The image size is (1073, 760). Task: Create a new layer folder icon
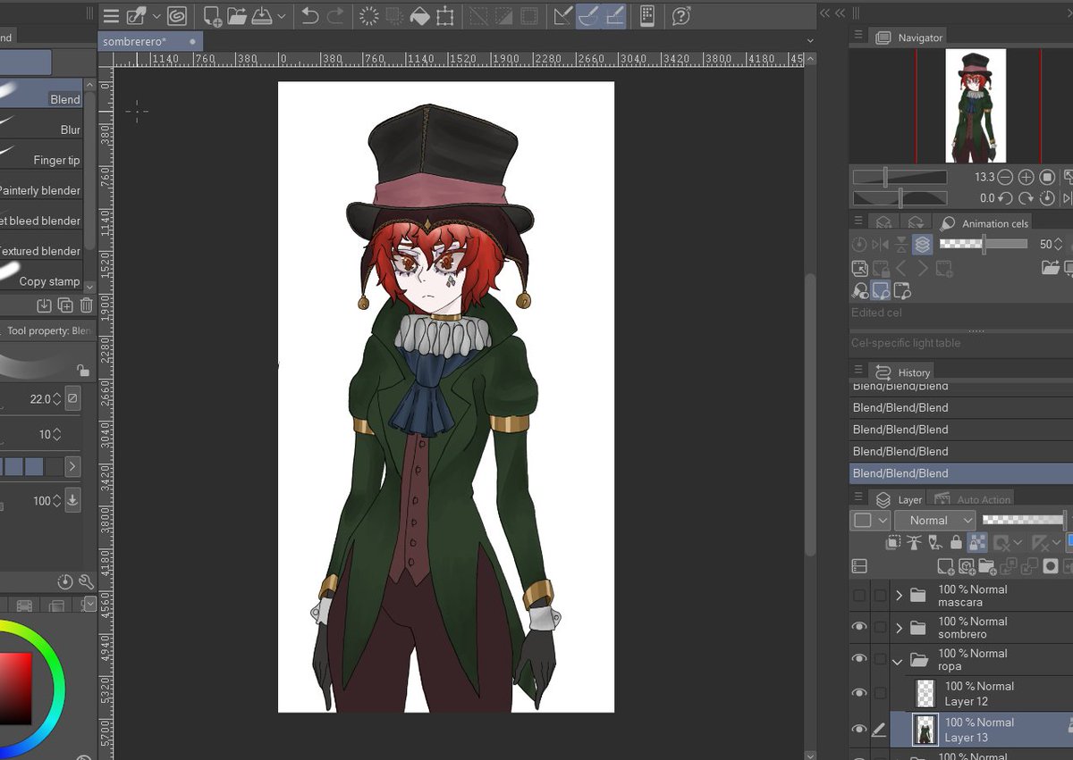click(987, 566)
